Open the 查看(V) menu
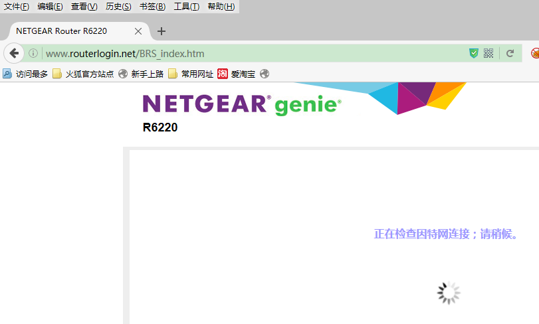This screenshot has height=324, width=539. (x=84, y=7)
